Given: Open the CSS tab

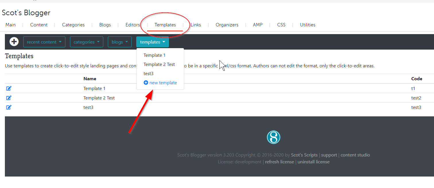Looking at the screenshot, I should (x=281, y=25).
